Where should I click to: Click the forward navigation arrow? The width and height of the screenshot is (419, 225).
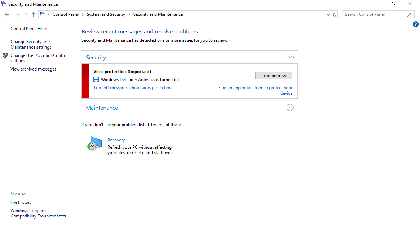pos(17,14)
